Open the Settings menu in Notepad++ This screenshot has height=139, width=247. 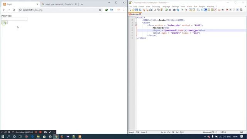pos(175,7)
